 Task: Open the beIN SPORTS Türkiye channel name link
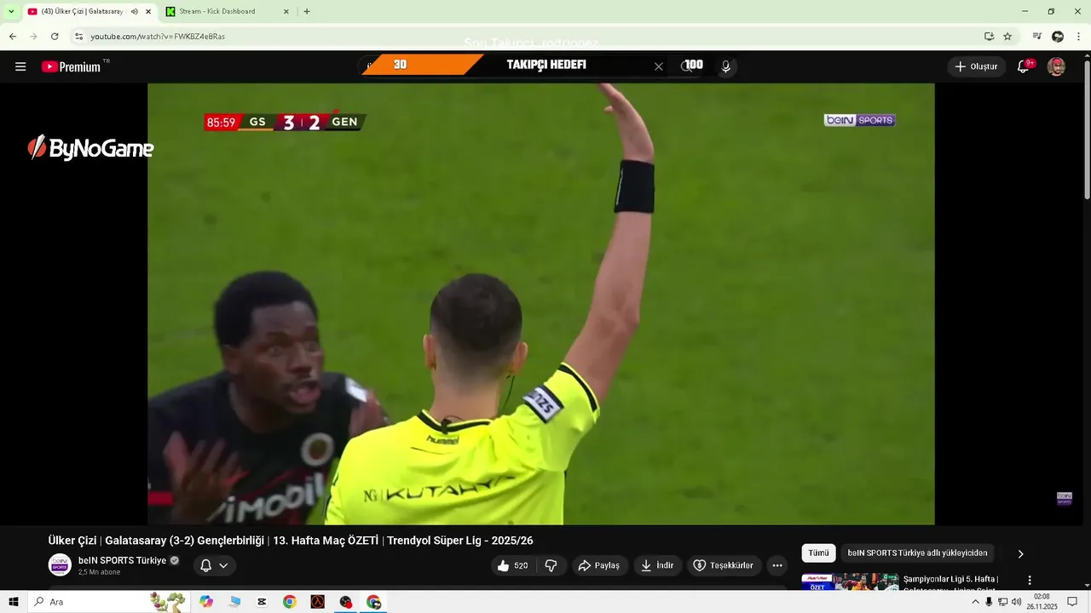pos(122,560)
